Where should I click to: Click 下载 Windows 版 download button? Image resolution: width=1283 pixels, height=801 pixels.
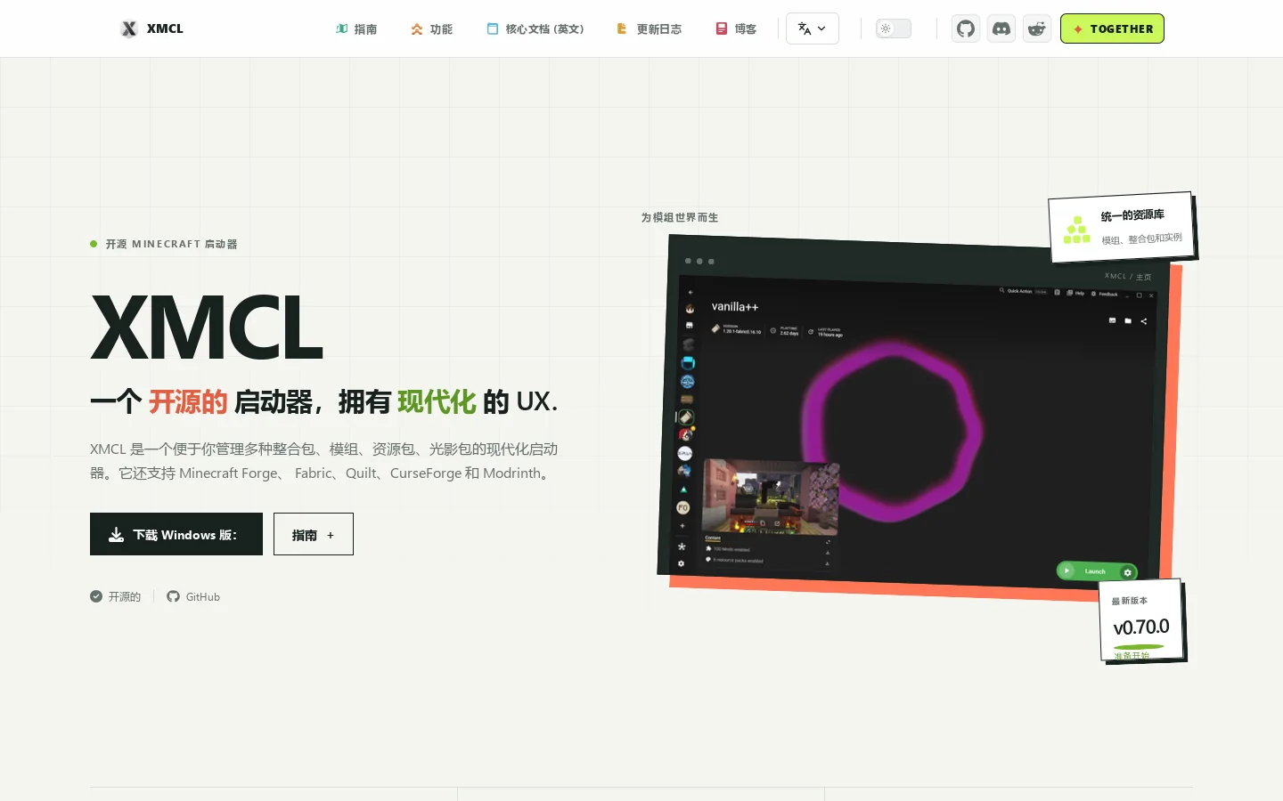(176, 534)
